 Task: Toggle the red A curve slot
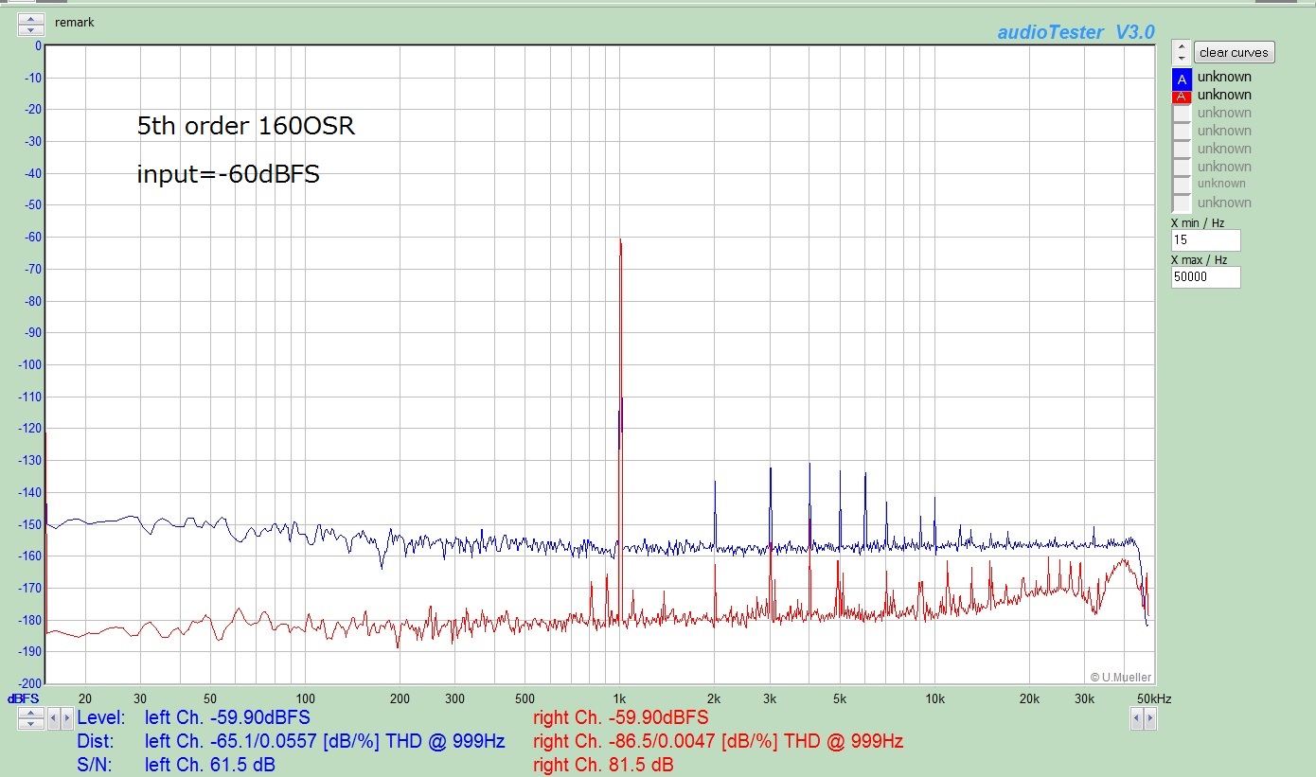[1182, 96]
